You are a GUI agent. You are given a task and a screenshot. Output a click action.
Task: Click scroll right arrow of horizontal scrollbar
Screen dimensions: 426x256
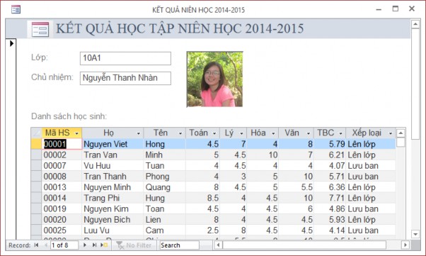point(405,245)
